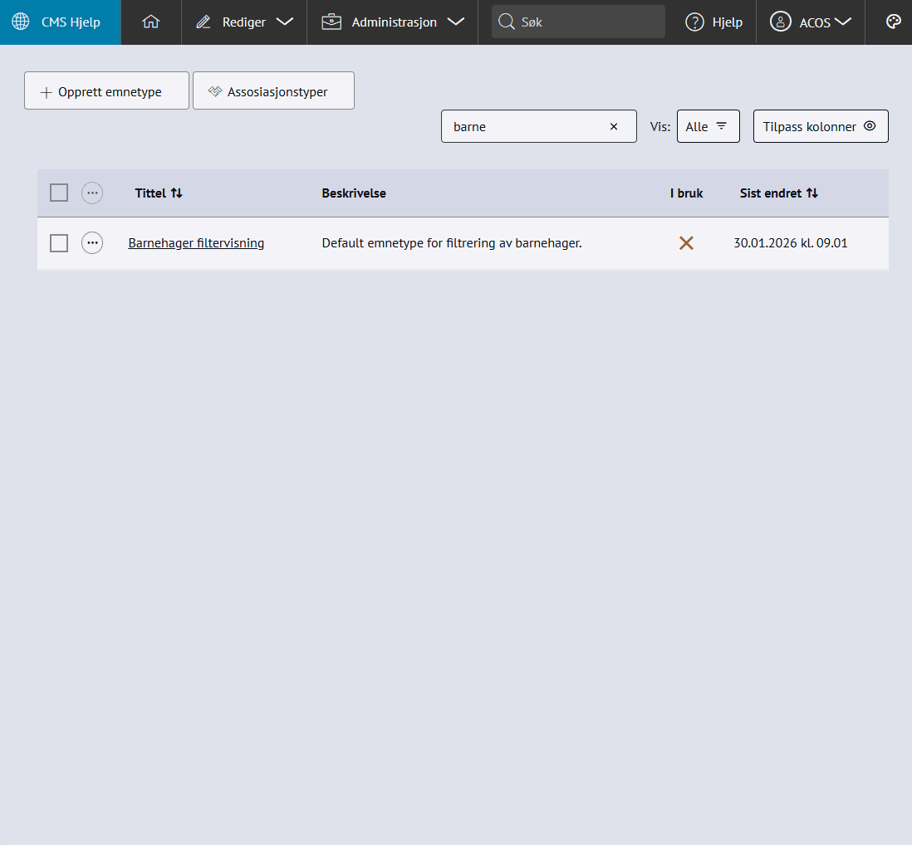The width and height of the screenshot is (912, 845).
Task: Click the CMS Hjelp globe icon
Action: pyautogui.click(x=21, y=22)
